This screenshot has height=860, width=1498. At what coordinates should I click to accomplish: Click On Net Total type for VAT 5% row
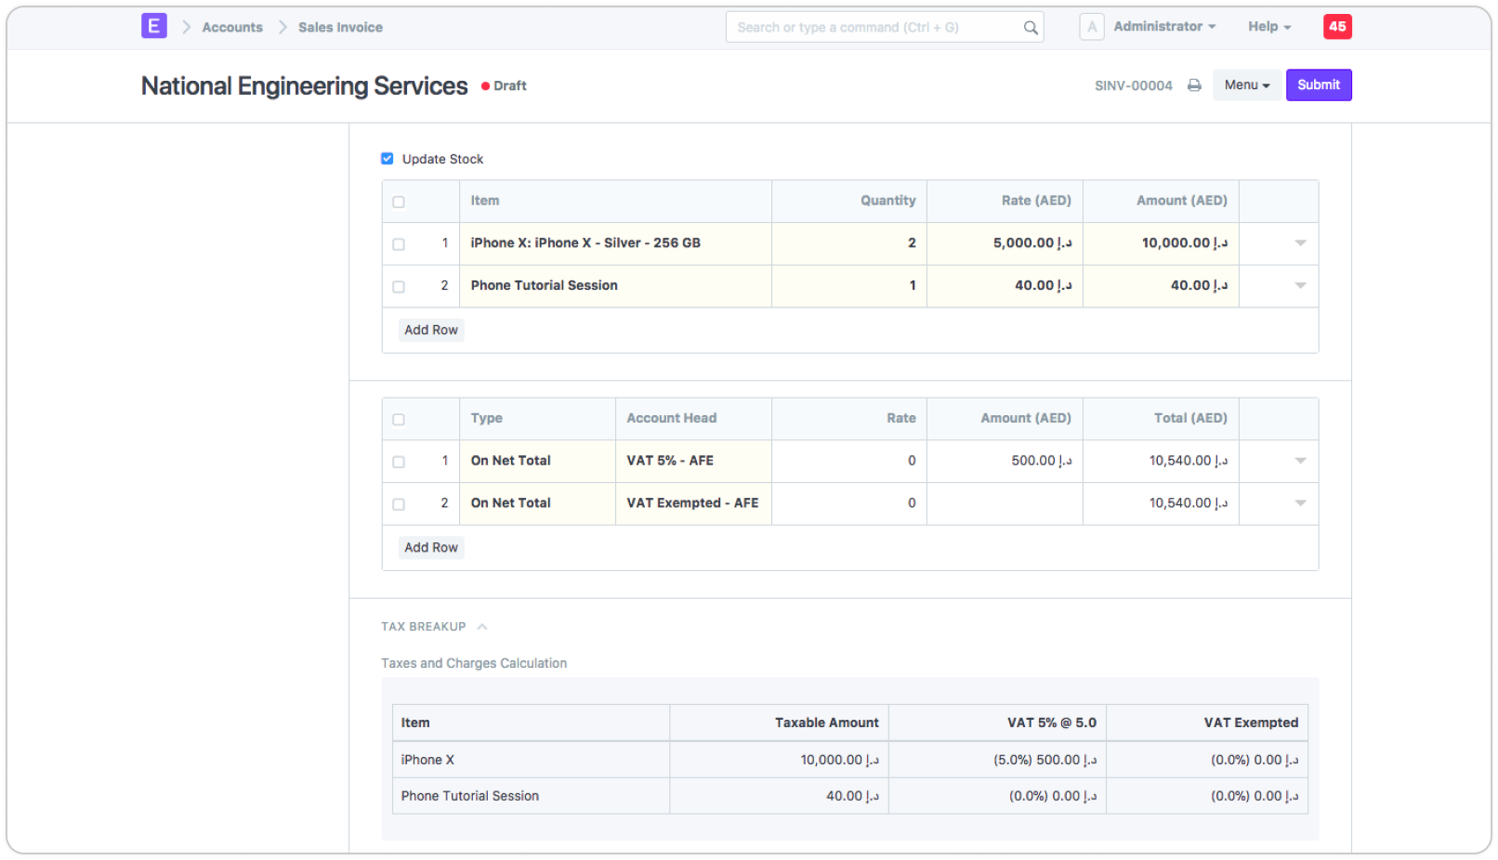537,461
